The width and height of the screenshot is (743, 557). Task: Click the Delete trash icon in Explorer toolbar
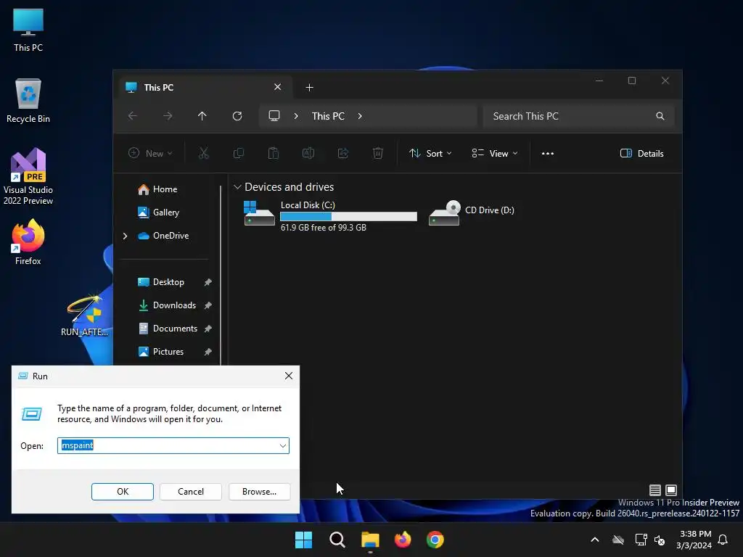click(x=377, y=153)
